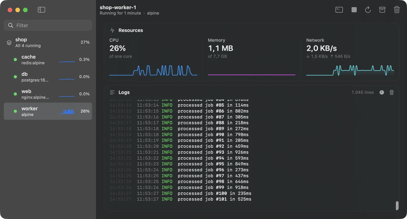
Task: Click worker container green status dot
Action: pos(15,111)
